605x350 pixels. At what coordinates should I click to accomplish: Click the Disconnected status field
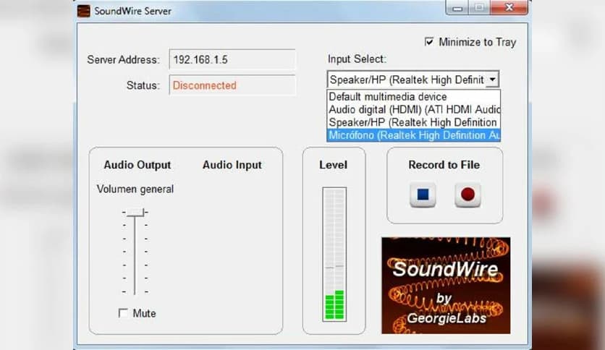click(232, 85)
